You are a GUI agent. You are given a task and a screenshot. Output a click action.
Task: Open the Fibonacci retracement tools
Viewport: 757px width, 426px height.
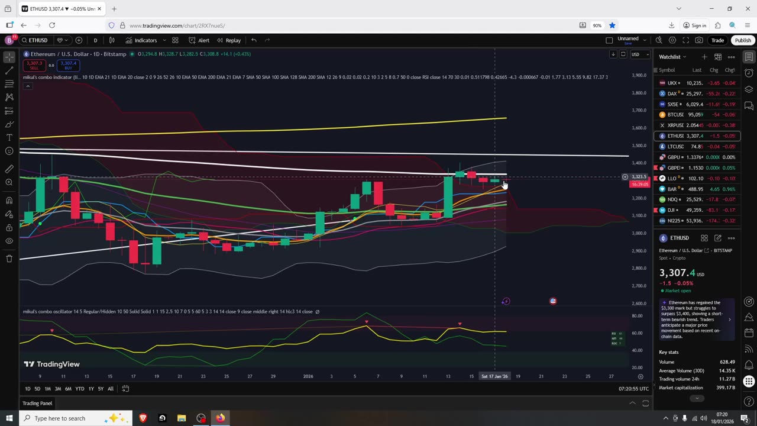point(9,84)
